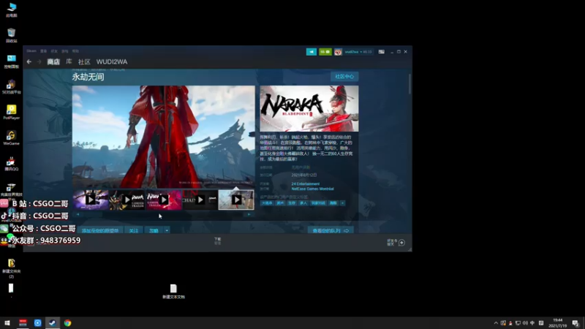585x329 pixels.
Task: Go back with Steam's back arrow
Action: (29, 62)
